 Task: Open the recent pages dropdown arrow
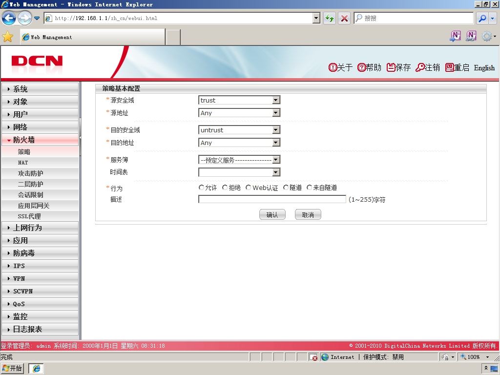coord(37,18)
